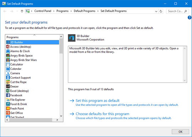
Task: Expand chevron after Control Panel breadcrumb
Action: tap(54, 11)
